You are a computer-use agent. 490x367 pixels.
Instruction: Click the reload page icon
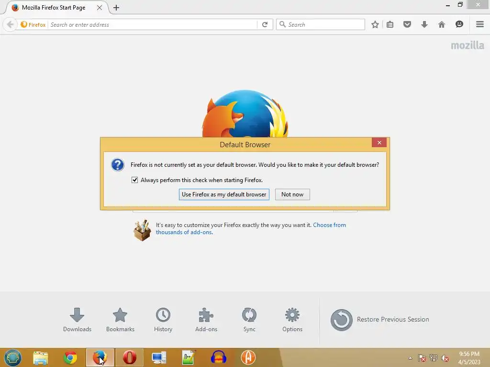pyautogui.click(x=265, y=24)
